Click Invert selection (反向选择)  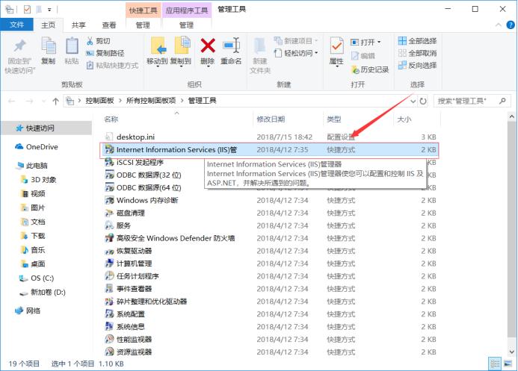point(418,65)
